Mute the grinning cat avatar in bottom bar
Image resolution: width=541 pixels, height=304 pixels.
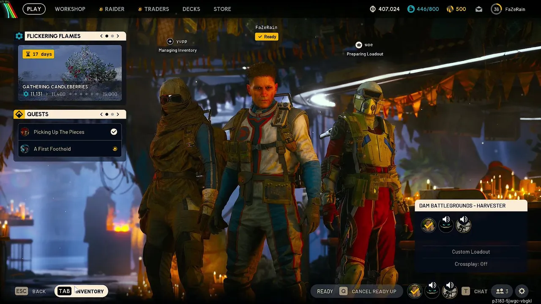432,290
